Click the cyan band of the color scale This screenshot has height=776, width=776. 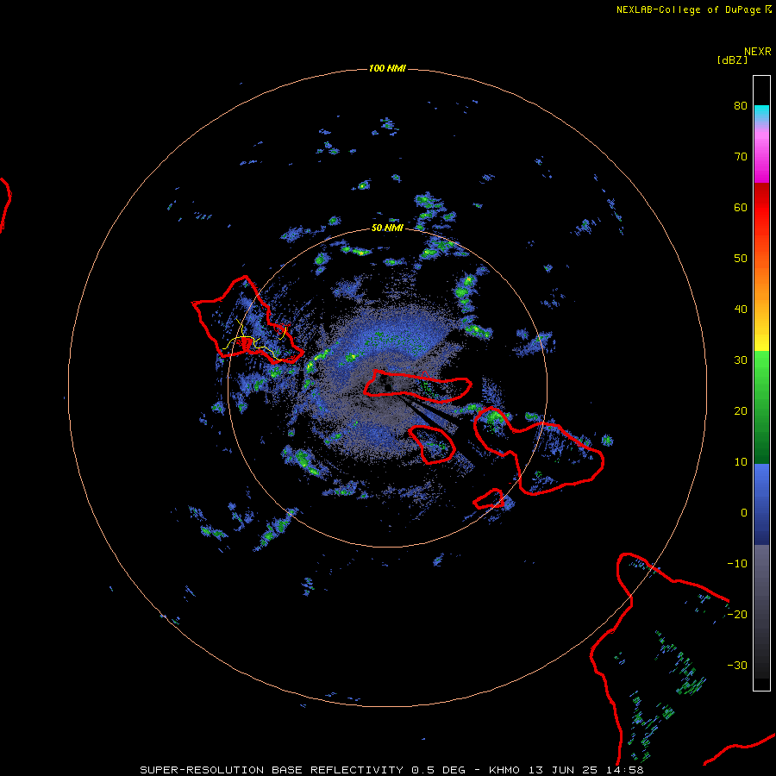click(x=761, y=113)
